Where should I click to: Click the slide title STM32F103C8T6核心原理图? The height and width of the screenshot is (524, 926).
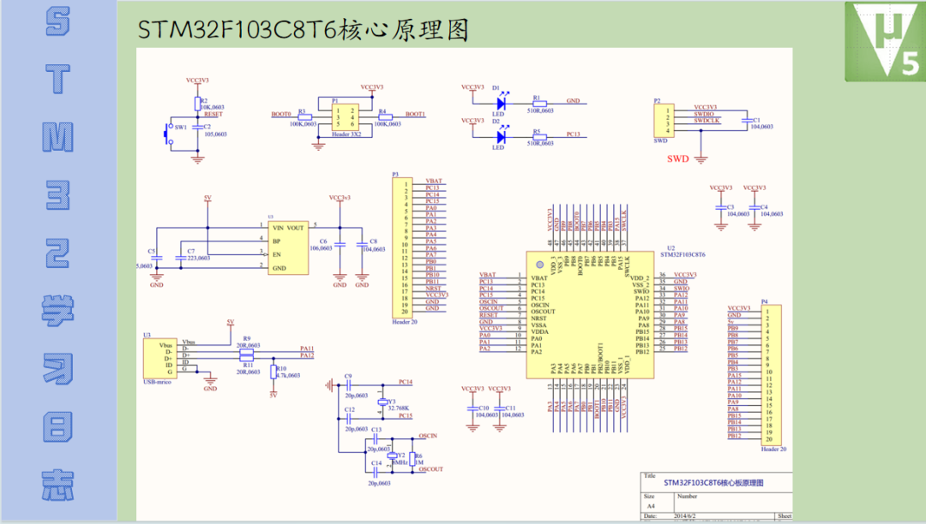[x=303, y=30]
